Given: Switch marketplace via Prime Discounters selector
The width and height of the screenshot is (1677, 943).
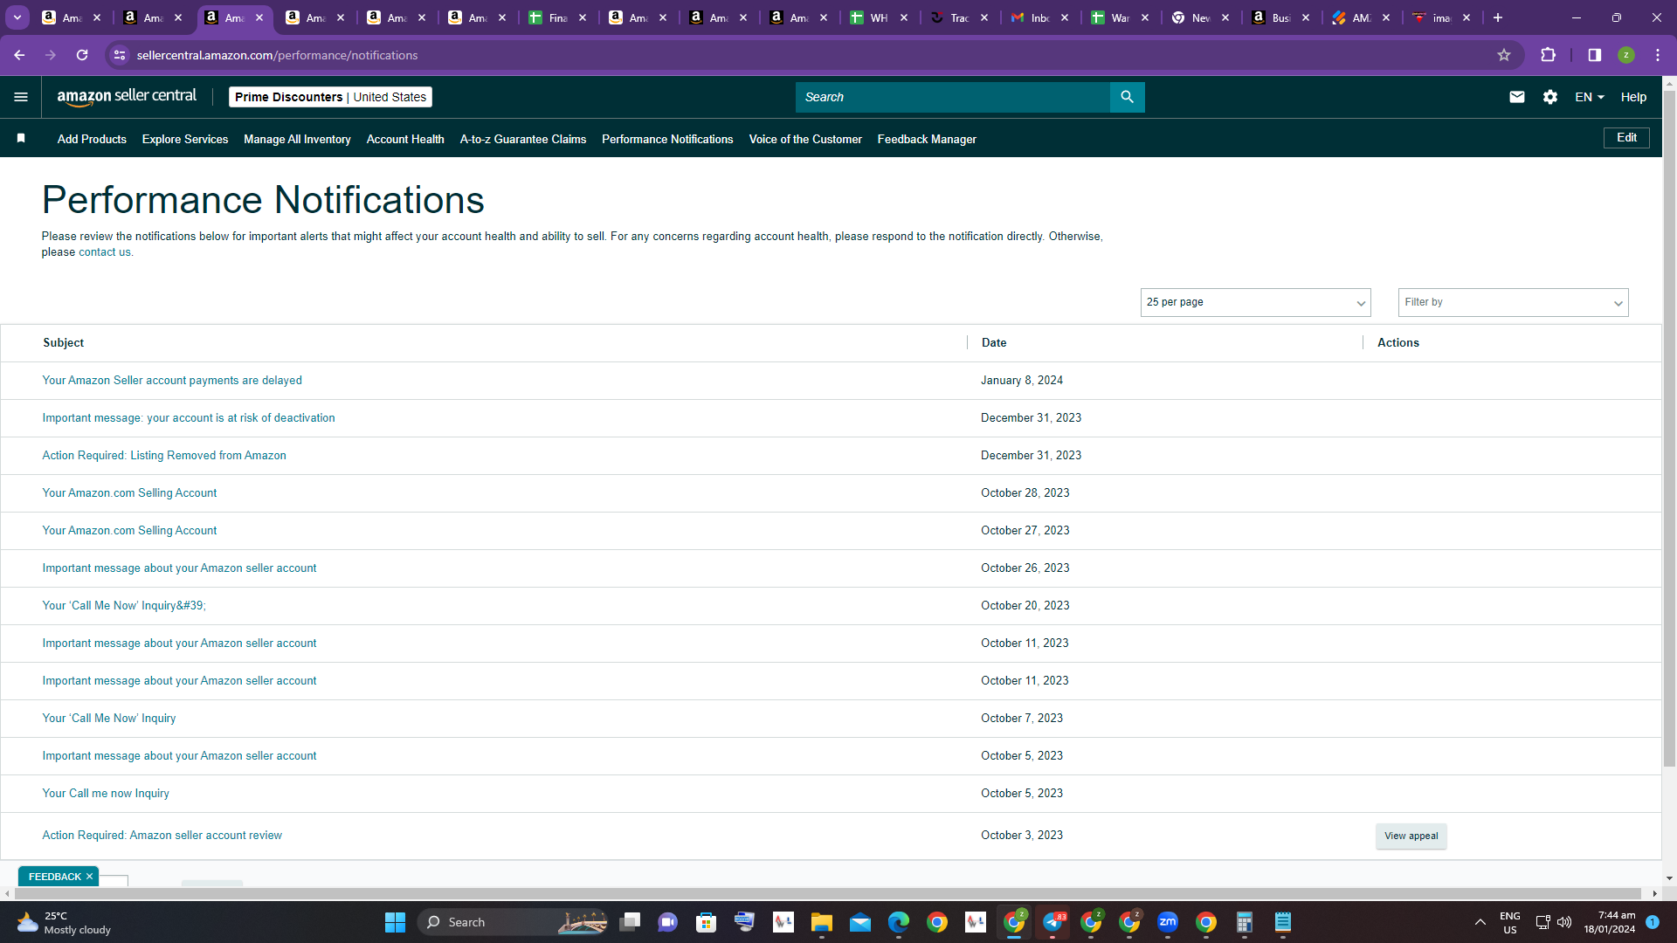Looking at the screenshot, I should click(330, 97).
